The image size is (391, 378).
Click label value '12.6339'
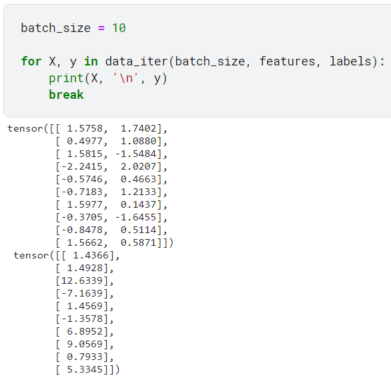click(x=82, y=281)
